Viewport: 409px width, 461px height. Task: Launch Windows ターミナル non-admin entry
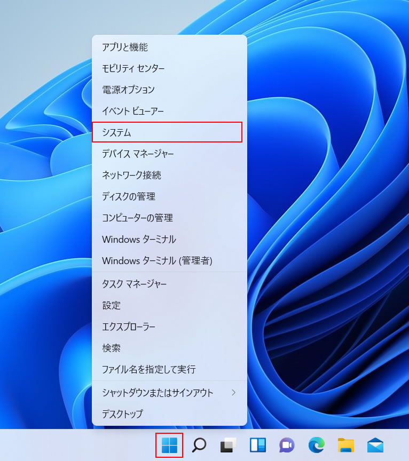tap(169, 240)
